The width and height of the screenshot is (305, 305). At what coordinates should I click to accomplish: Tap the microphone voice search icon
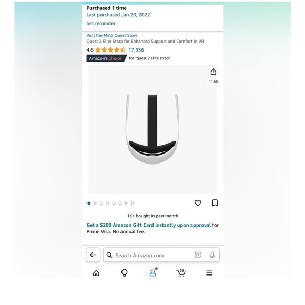(x=212, y=255)
